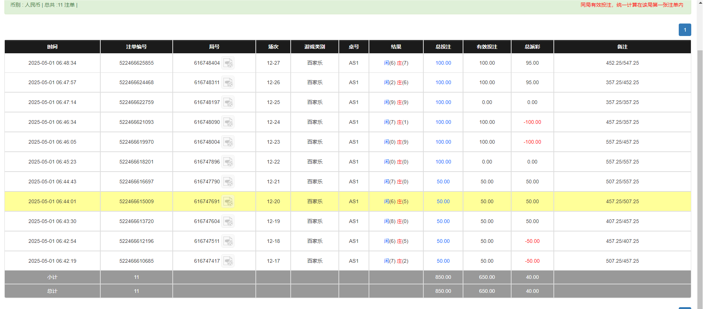
Task: Open replay icon for round 616747896
Action: tap(228, 162)
